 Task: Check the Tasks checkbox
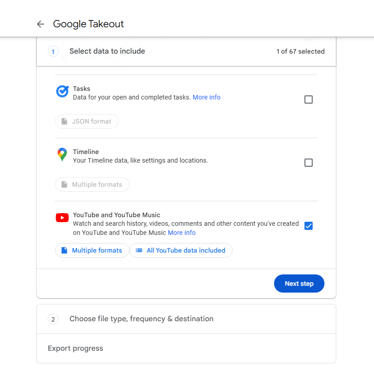(309, 99)
